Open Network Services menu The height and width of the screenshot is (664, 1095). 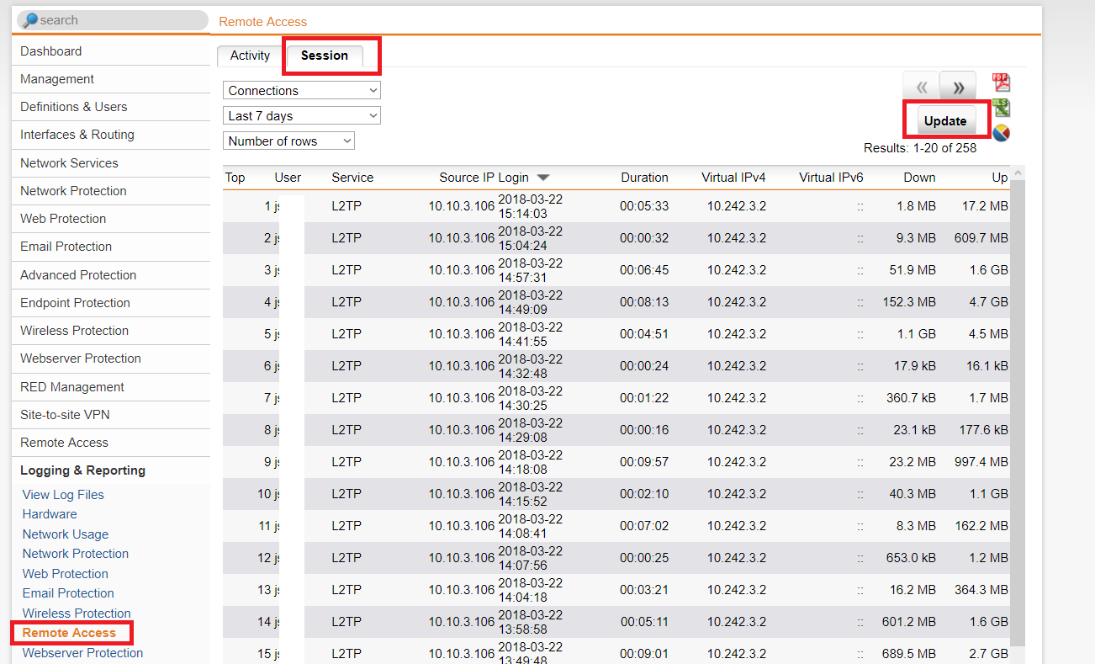[x=111, y=163]
